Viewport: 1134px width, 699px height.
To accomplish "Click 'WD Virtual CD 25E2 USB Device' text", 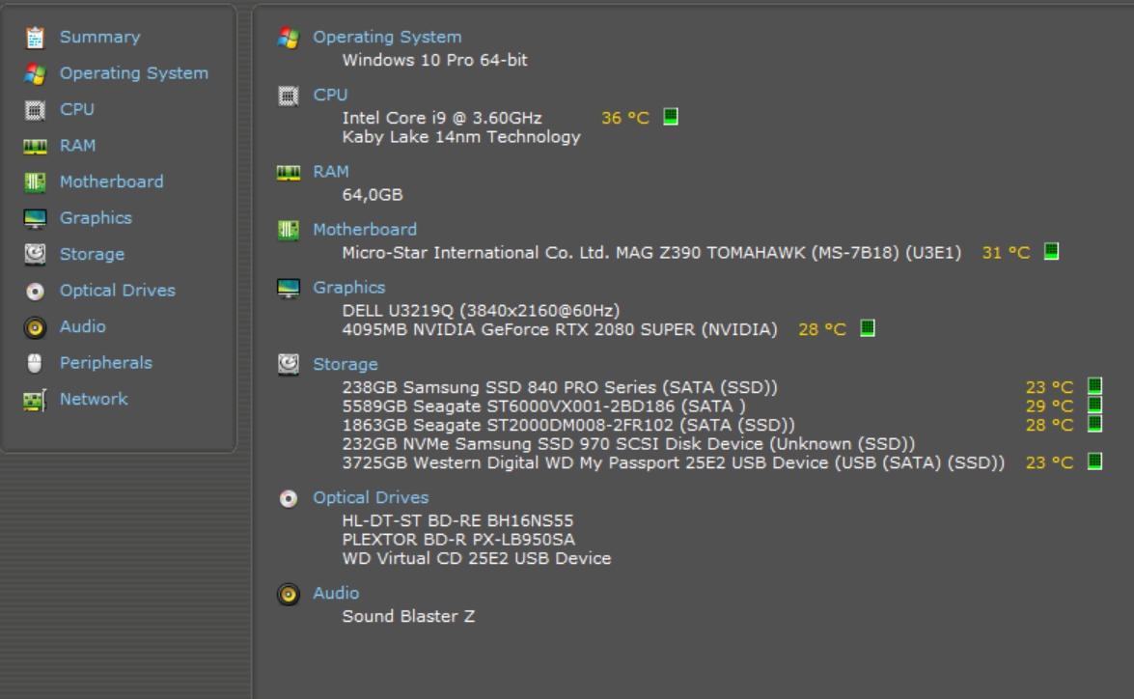I will [x=477, y=559].
